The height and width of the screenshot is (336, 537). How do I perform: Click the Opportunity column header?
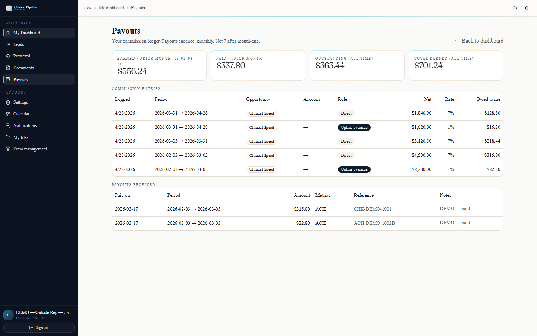pos(258,99)
